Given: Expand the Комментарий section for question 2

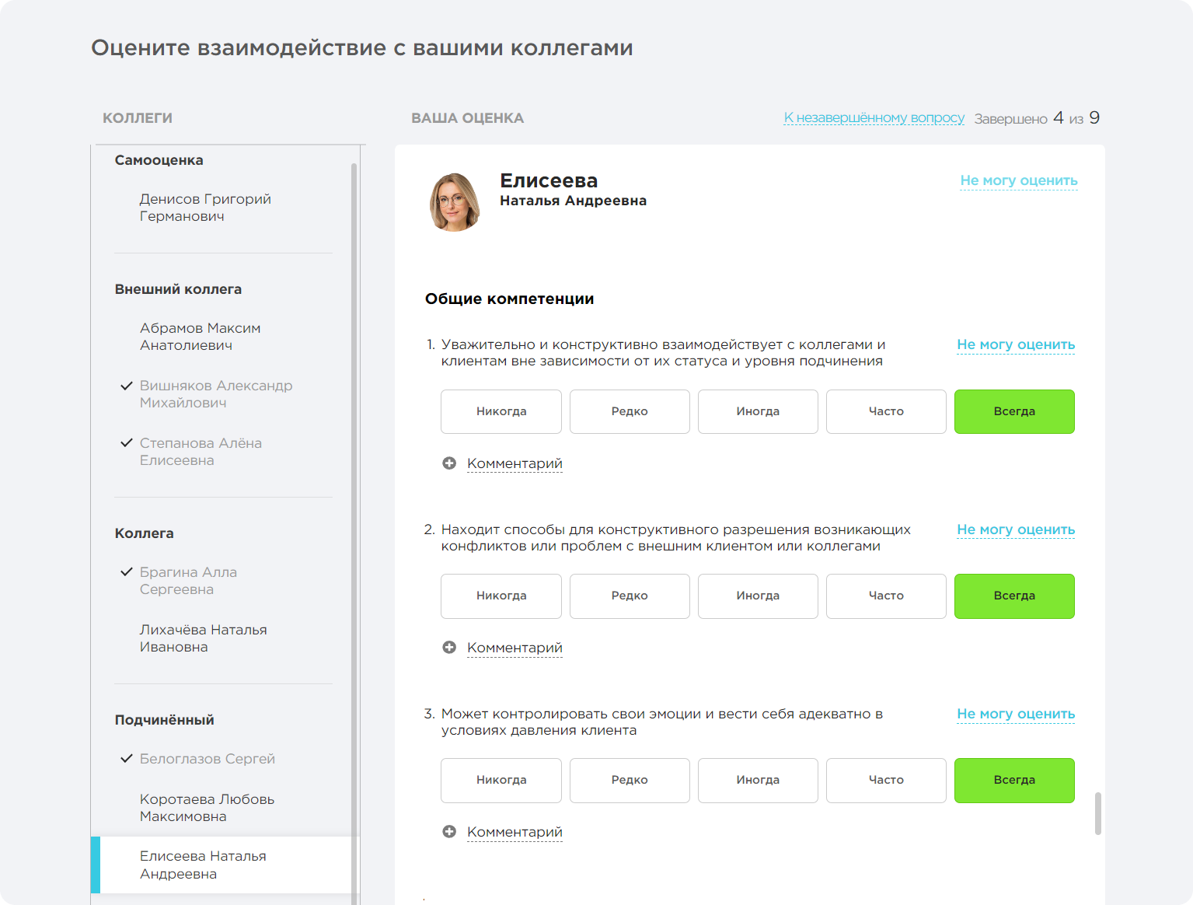Looking at the screenshot, I should 514,647.
